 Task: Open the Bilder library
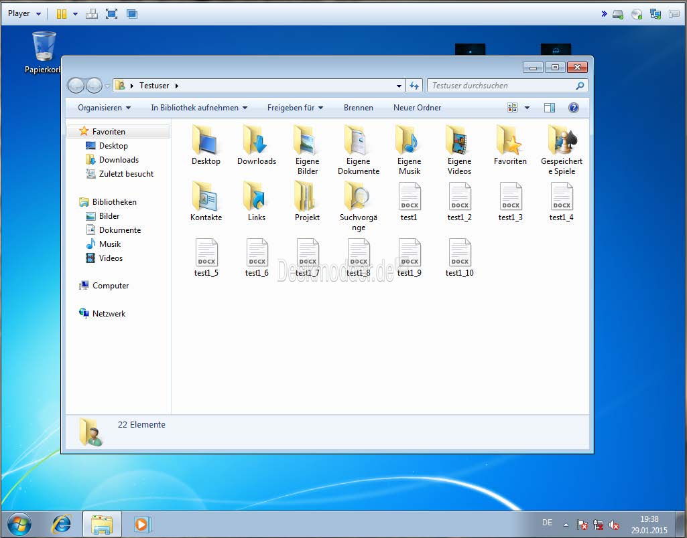click(x=109, y=216)
